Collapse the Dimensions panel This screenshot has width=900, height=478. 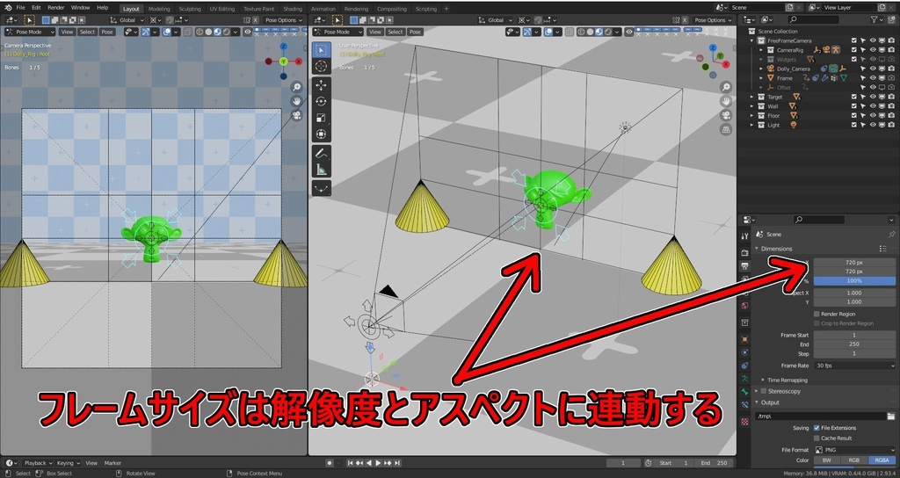tap(757, 249)
